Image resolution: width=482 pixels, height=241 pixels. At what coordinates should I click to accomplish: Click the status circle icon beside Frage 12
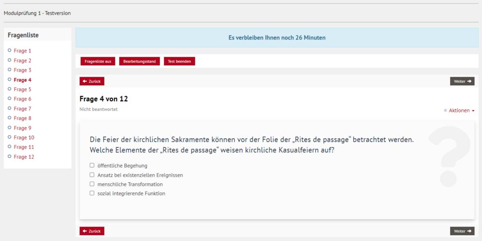tap(10, 156)
